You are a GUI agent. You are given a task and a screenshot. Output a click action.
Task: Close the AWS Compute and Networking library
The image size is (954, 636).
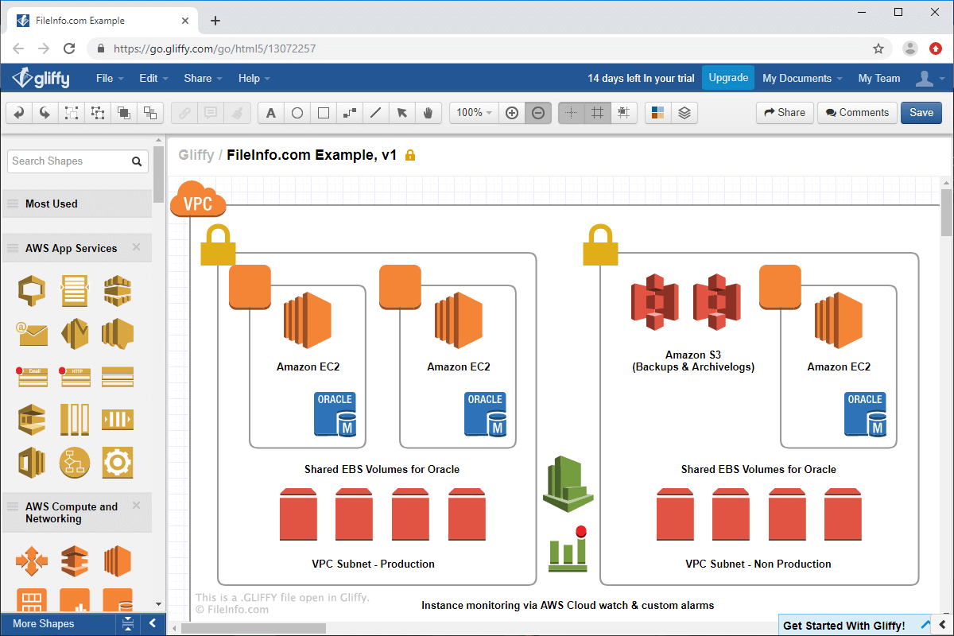[136, 505]
